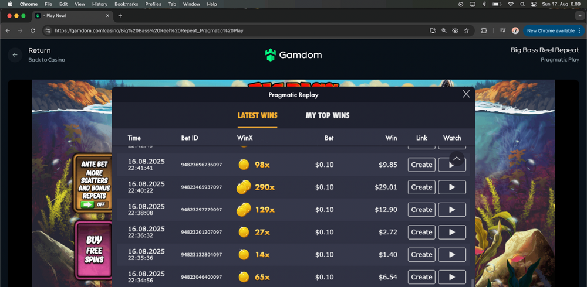Click the scroll-up chevron in the wins list
The image size is (587, 287).
[457, 159]
